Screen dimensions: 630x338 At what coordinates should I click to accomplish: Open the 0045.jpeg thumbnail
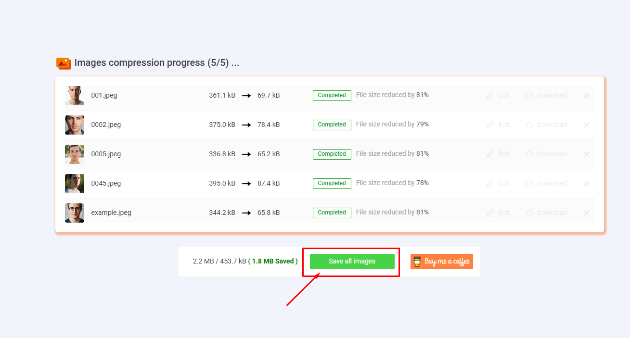point(75,184)
